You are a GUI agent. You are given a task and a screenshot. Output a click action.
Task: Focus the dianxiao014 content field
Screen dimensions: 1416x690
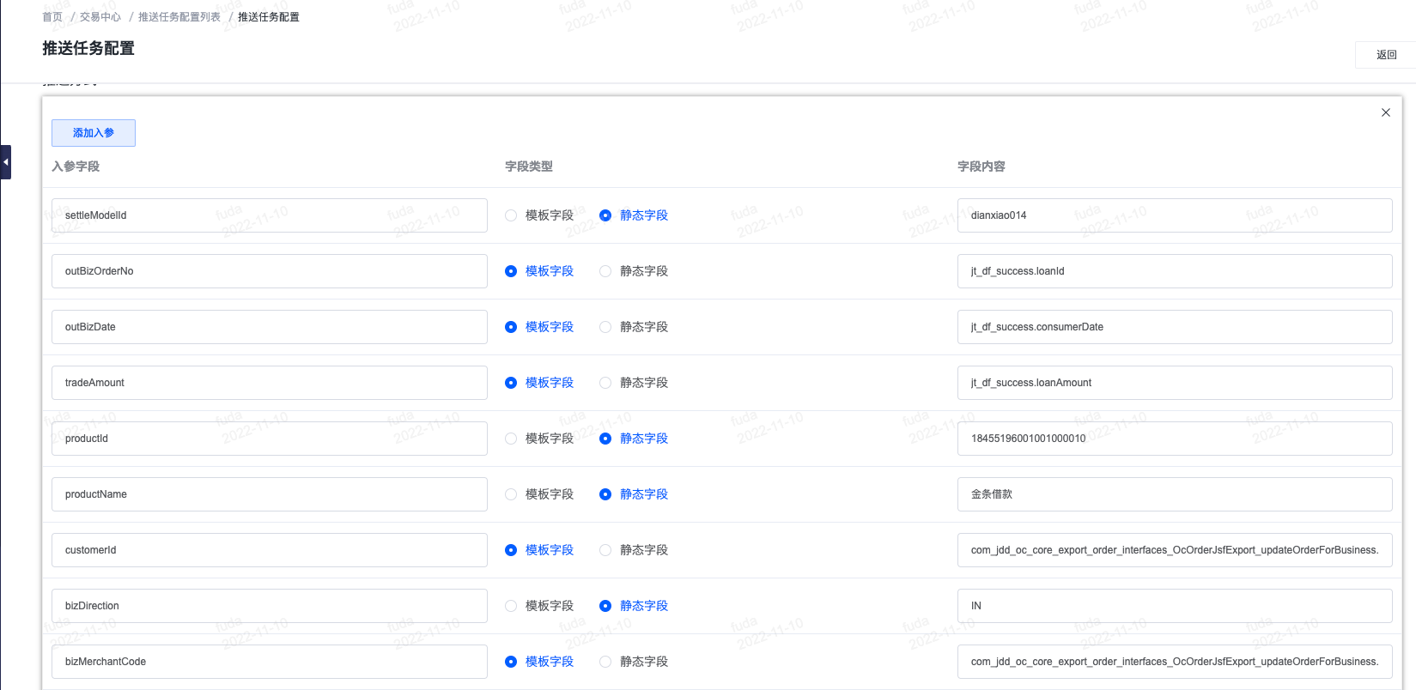pos(1174,215)
